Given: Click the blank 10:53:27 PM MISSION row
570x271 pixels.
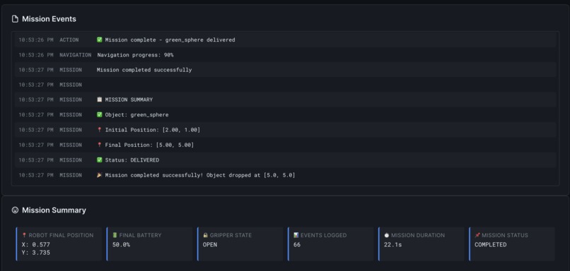Looking at the screenshot, I should [x=286, y=85].
